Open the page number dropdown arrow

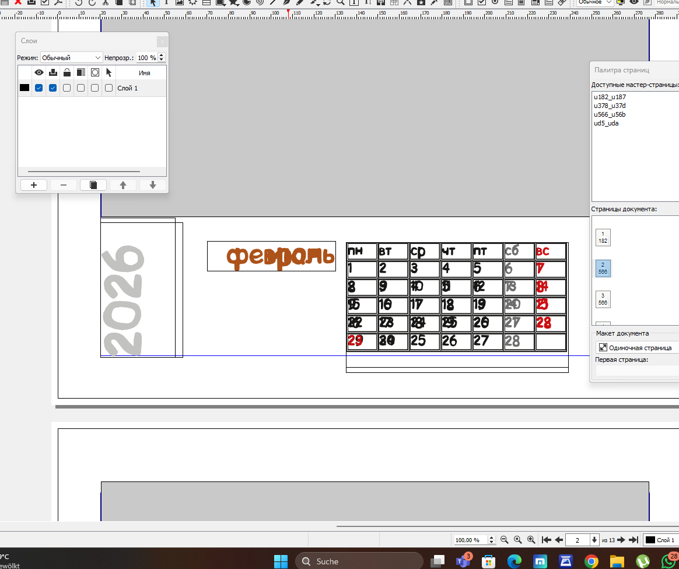(x=594, y=540)
